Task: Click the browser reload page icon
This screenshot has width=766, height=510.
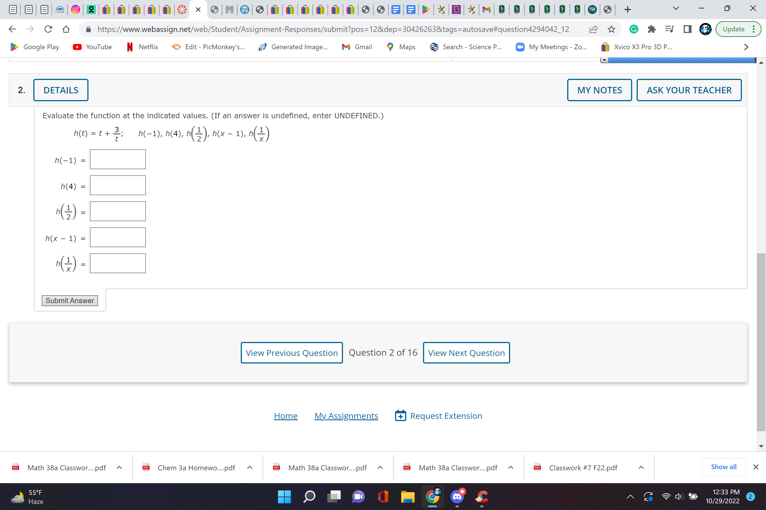Action: click(x=48, y=29)
